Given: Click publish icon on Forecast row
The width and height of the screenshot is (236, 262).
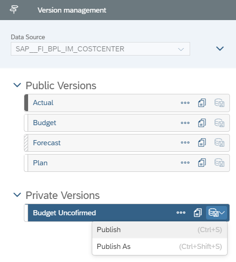Looking at the screenshot, I should (x=219, y=142).
